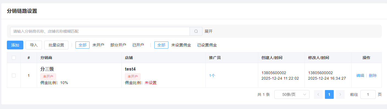Filter by 已设置佣金
This screenshot has width=387, height=109.
click(207, 45)
